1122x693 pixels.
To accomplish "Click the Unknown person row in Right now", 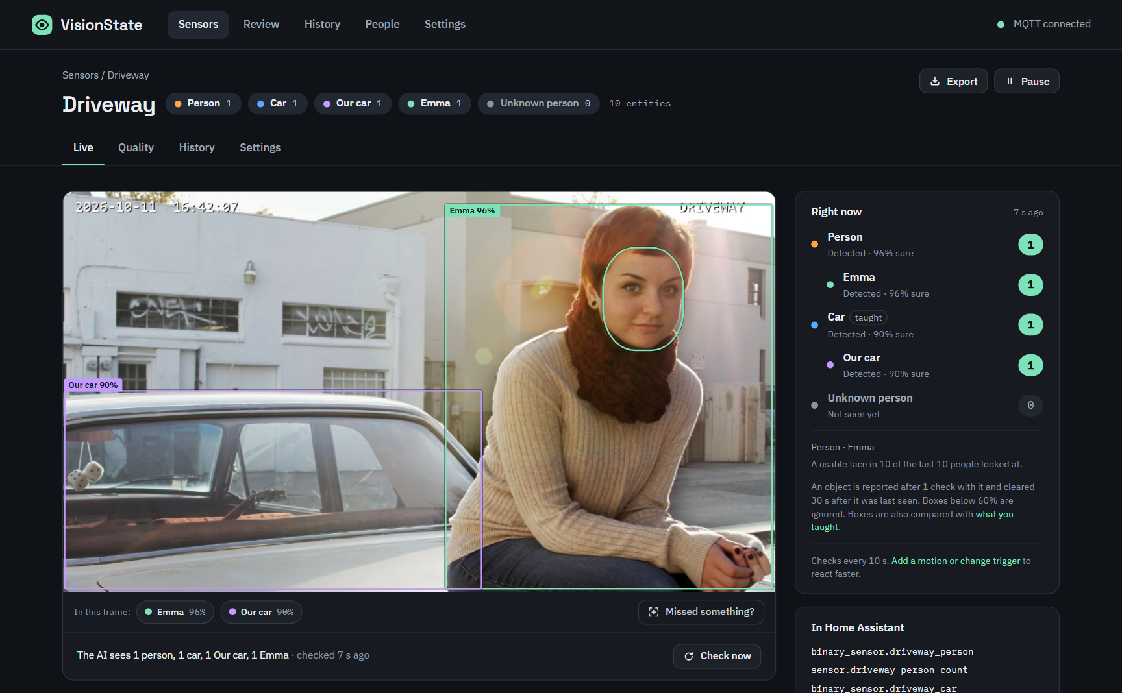I will pos(927,406).
